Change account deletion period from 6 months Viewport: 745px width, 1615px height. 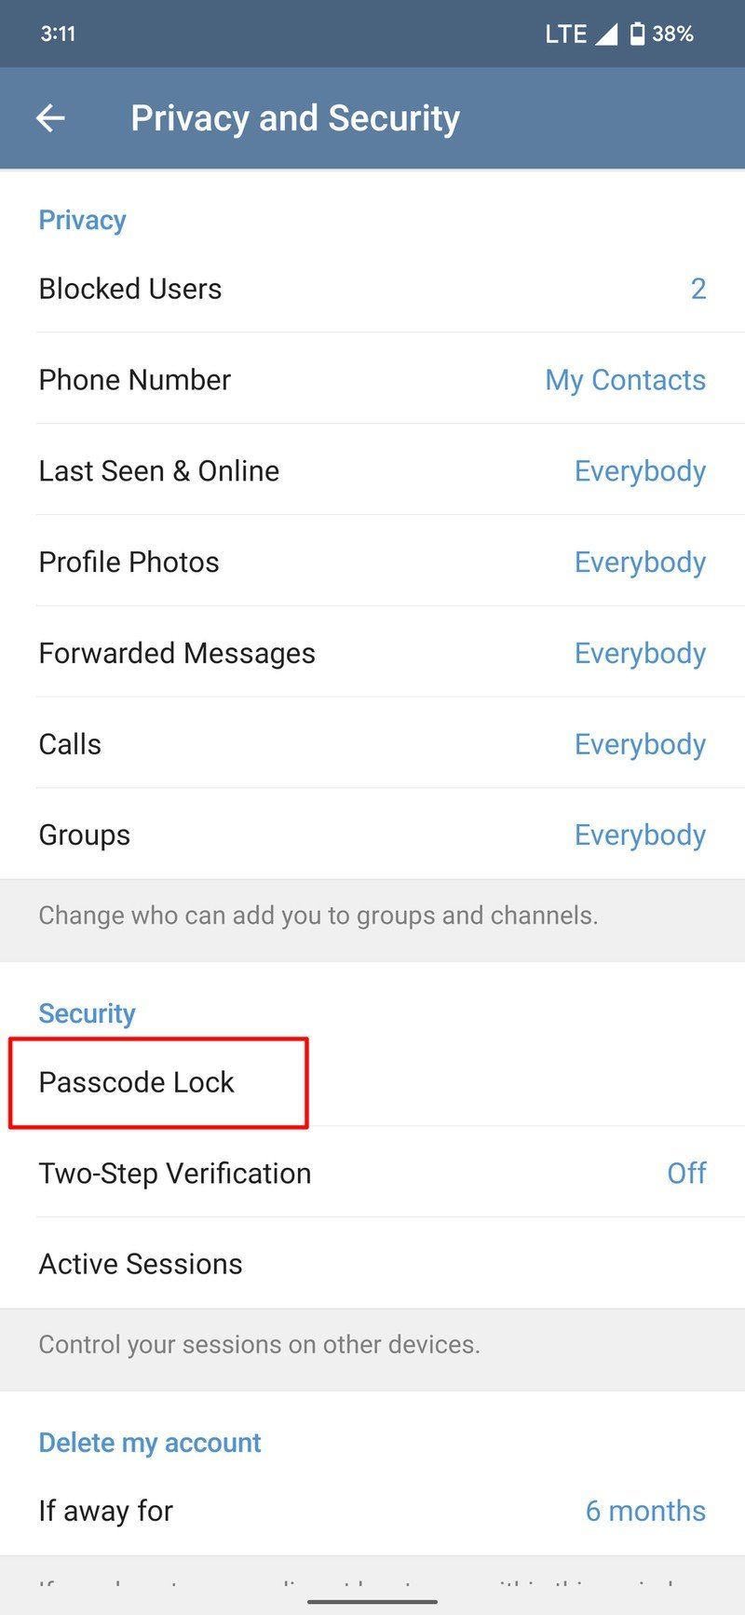[644, 1510]
